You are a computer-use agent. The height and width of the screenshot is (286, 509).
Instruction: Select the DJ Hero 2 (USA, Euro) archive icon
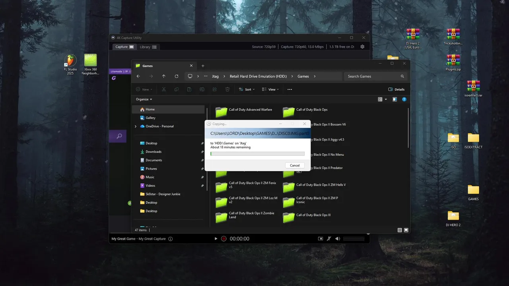413,39
